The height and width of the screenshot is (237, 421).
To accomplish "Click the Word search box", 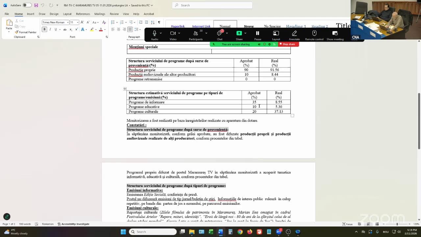I will pyautogui.click(x=212, y=5).
